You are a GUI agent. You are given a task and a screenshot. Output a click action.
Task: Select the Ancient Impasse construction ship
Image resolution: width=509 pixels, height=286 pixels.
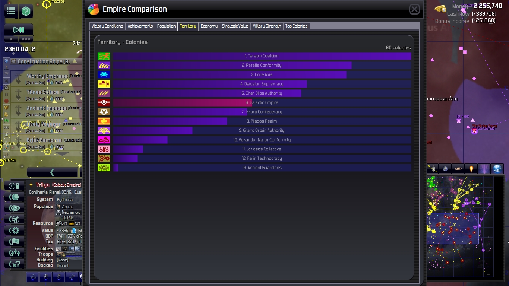[46, 111]
